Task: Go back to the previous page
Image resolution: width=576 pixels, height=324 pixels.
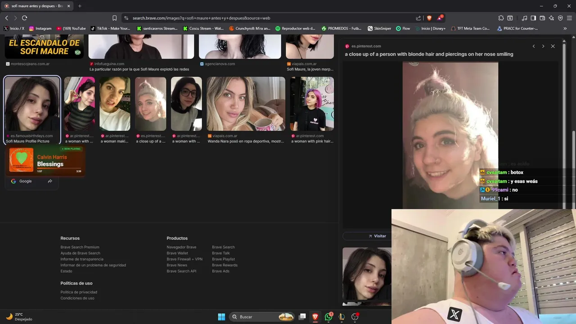Action: (x=6, y=18)
